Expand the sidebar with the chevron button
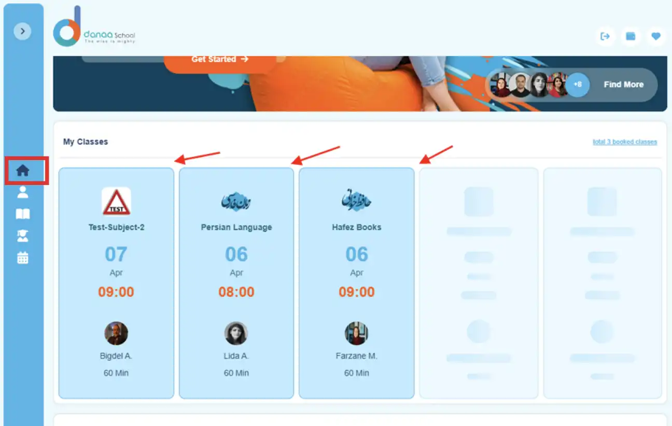 pyautogui.click(x=22, y=32)
